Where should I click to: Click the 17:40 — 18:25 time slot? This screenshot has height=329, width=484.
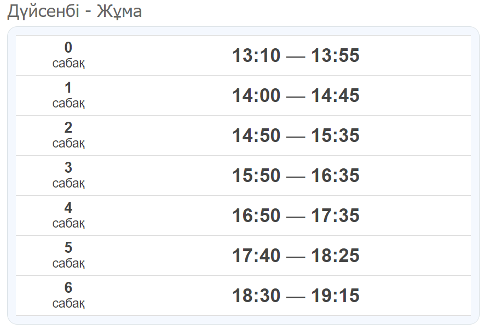point(296,256)
